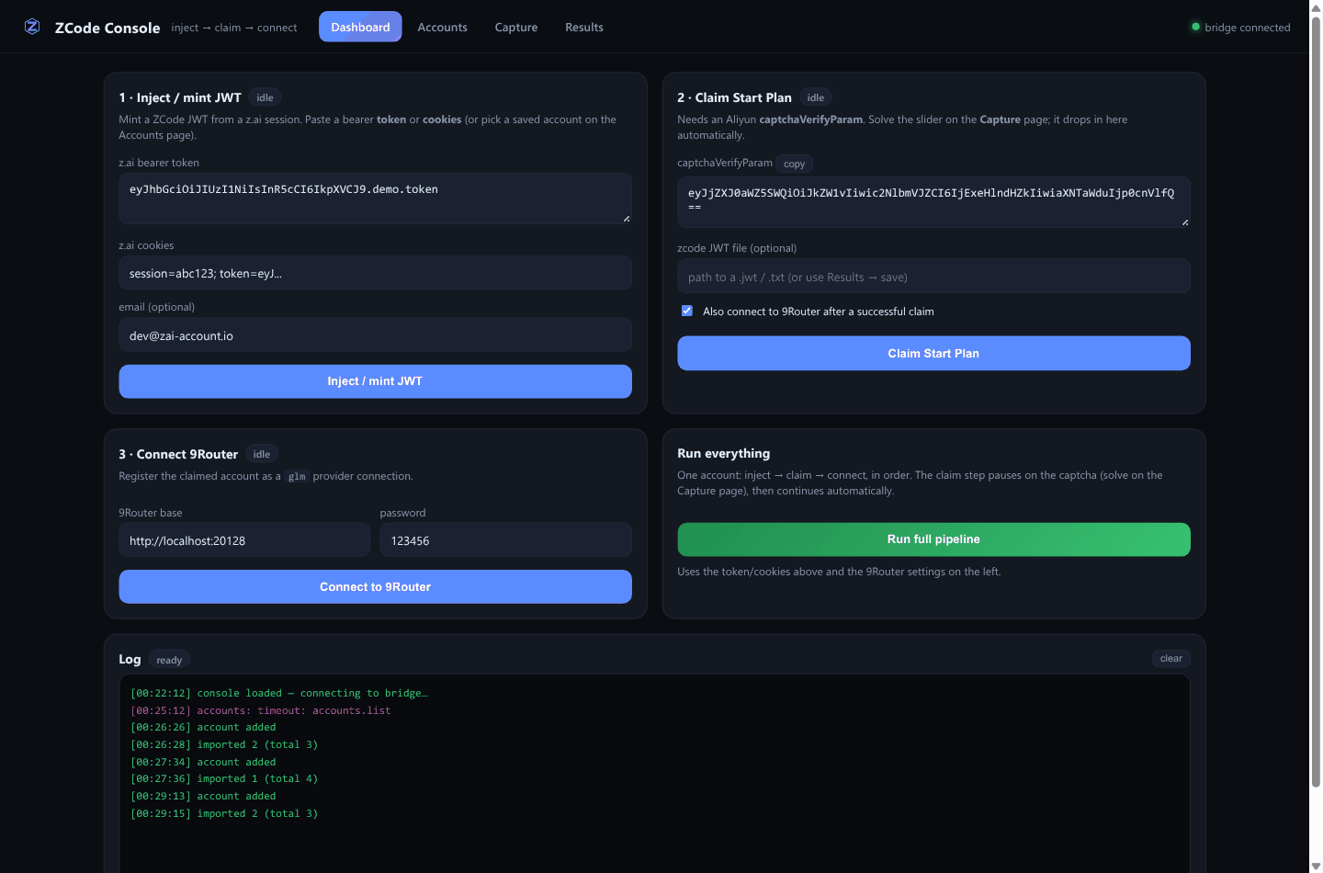Screen dimensions: 1323x873
Task: Clear the log with the clear button
Action: [1171, 658]
